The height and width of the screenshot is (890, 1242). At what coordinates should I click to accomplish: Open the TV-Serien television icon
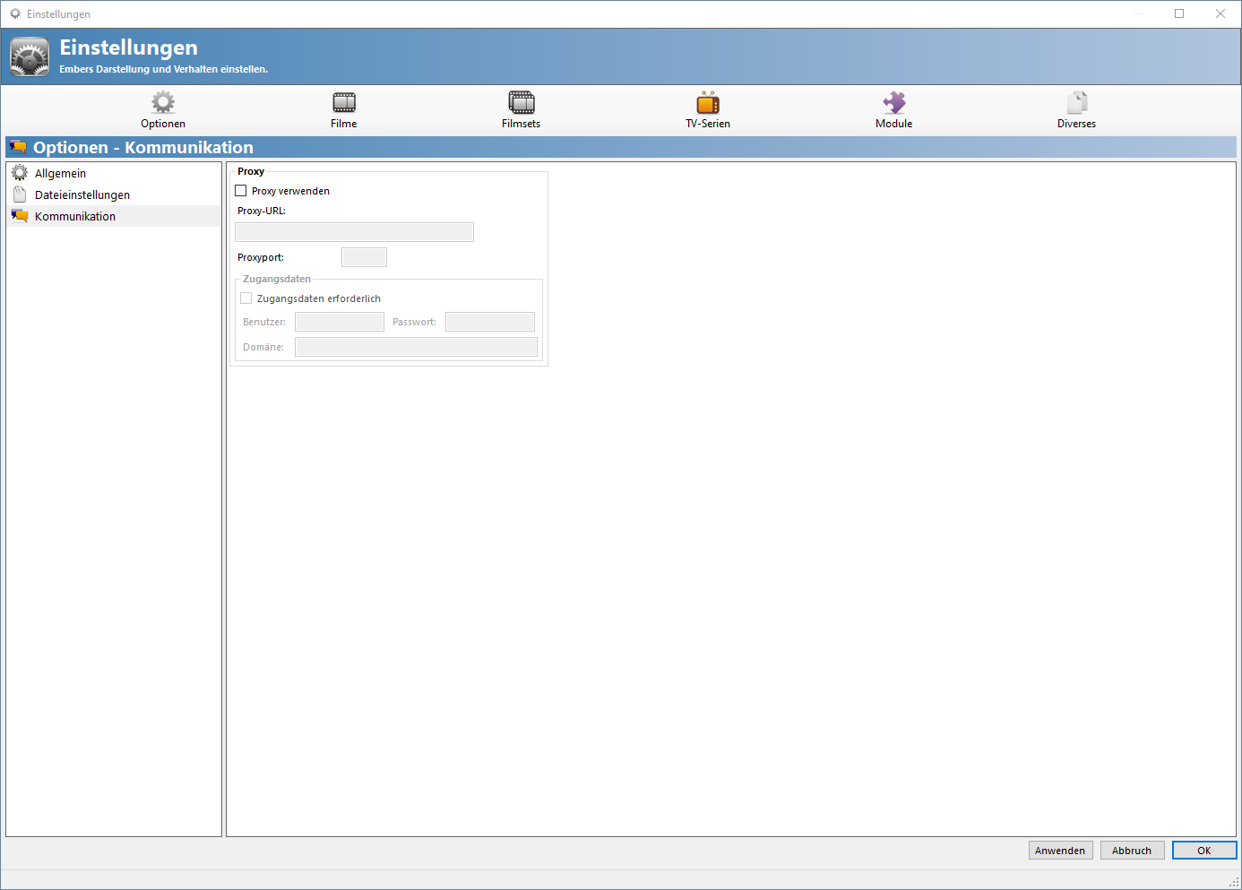[x=708, y=102]
